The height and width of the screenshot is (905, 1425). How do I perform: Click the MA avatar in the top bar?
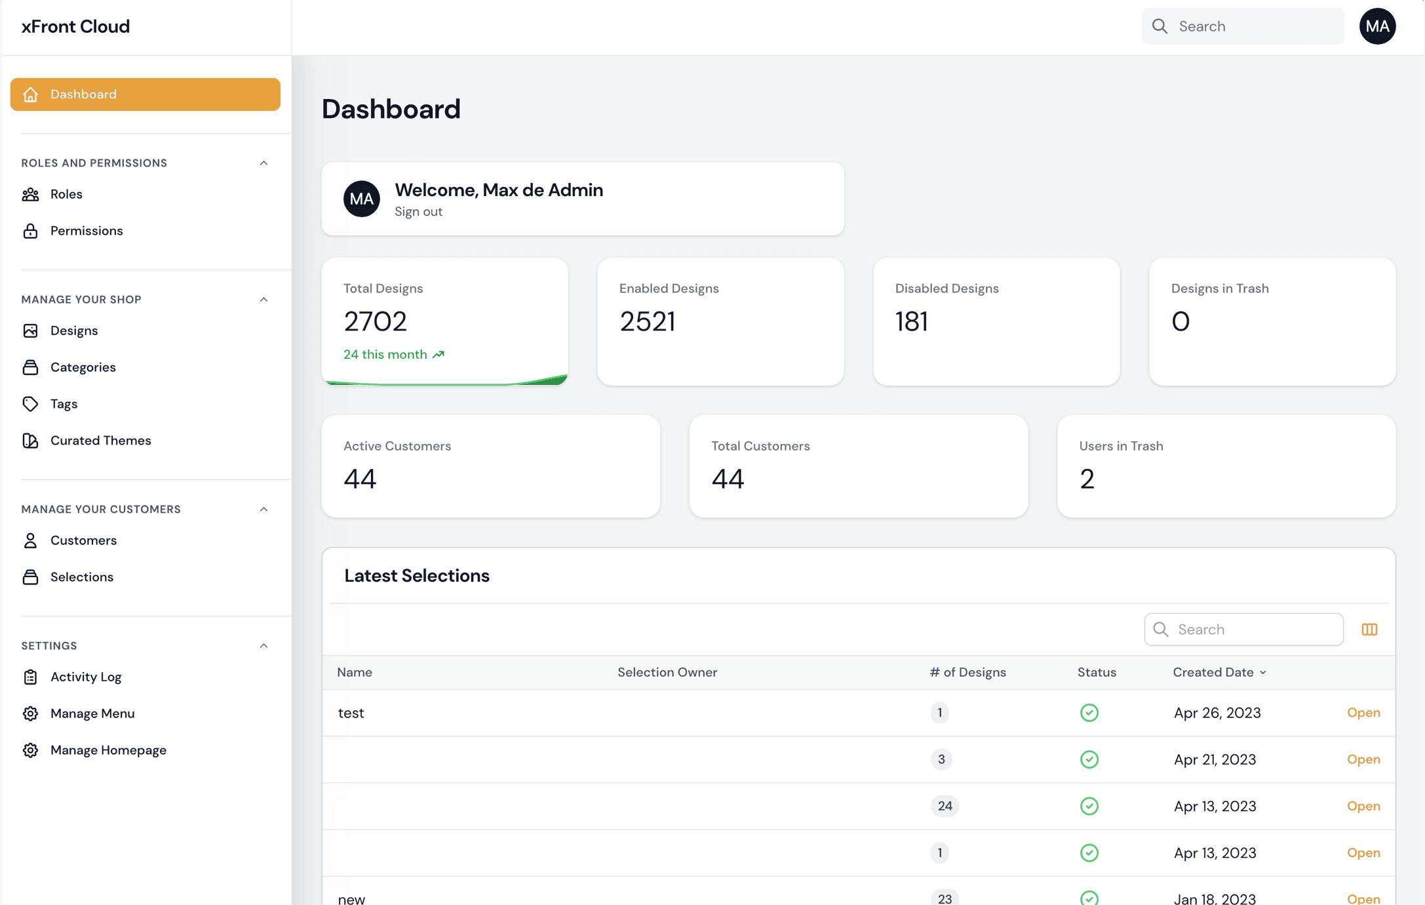click(x=1377, y=26)
